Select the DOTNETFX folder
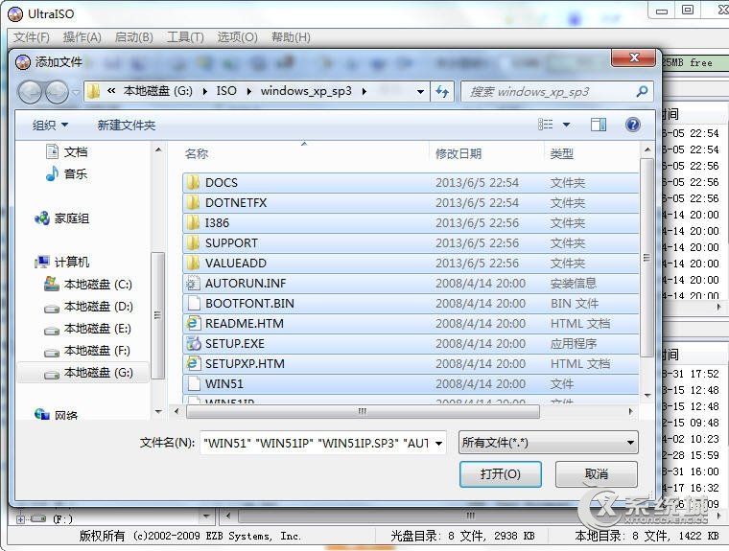The height and width of the screenshot is (551, 729). [x=411, y=202]
